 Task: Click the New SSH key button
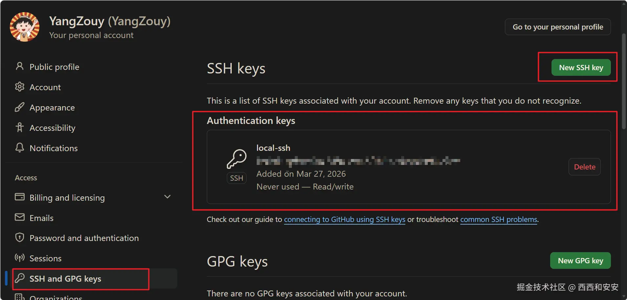pos(581,68)
